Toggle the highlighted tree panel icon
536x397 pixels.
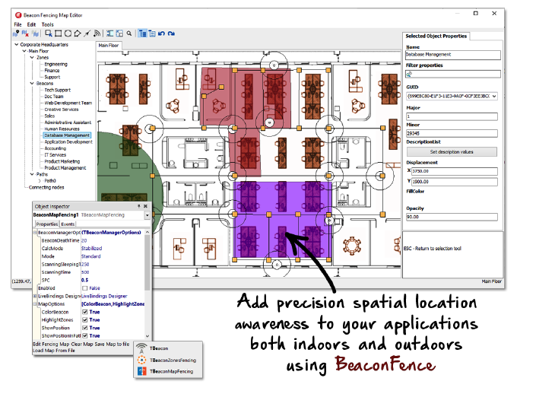pyautogui.click(x=142, y=33)
